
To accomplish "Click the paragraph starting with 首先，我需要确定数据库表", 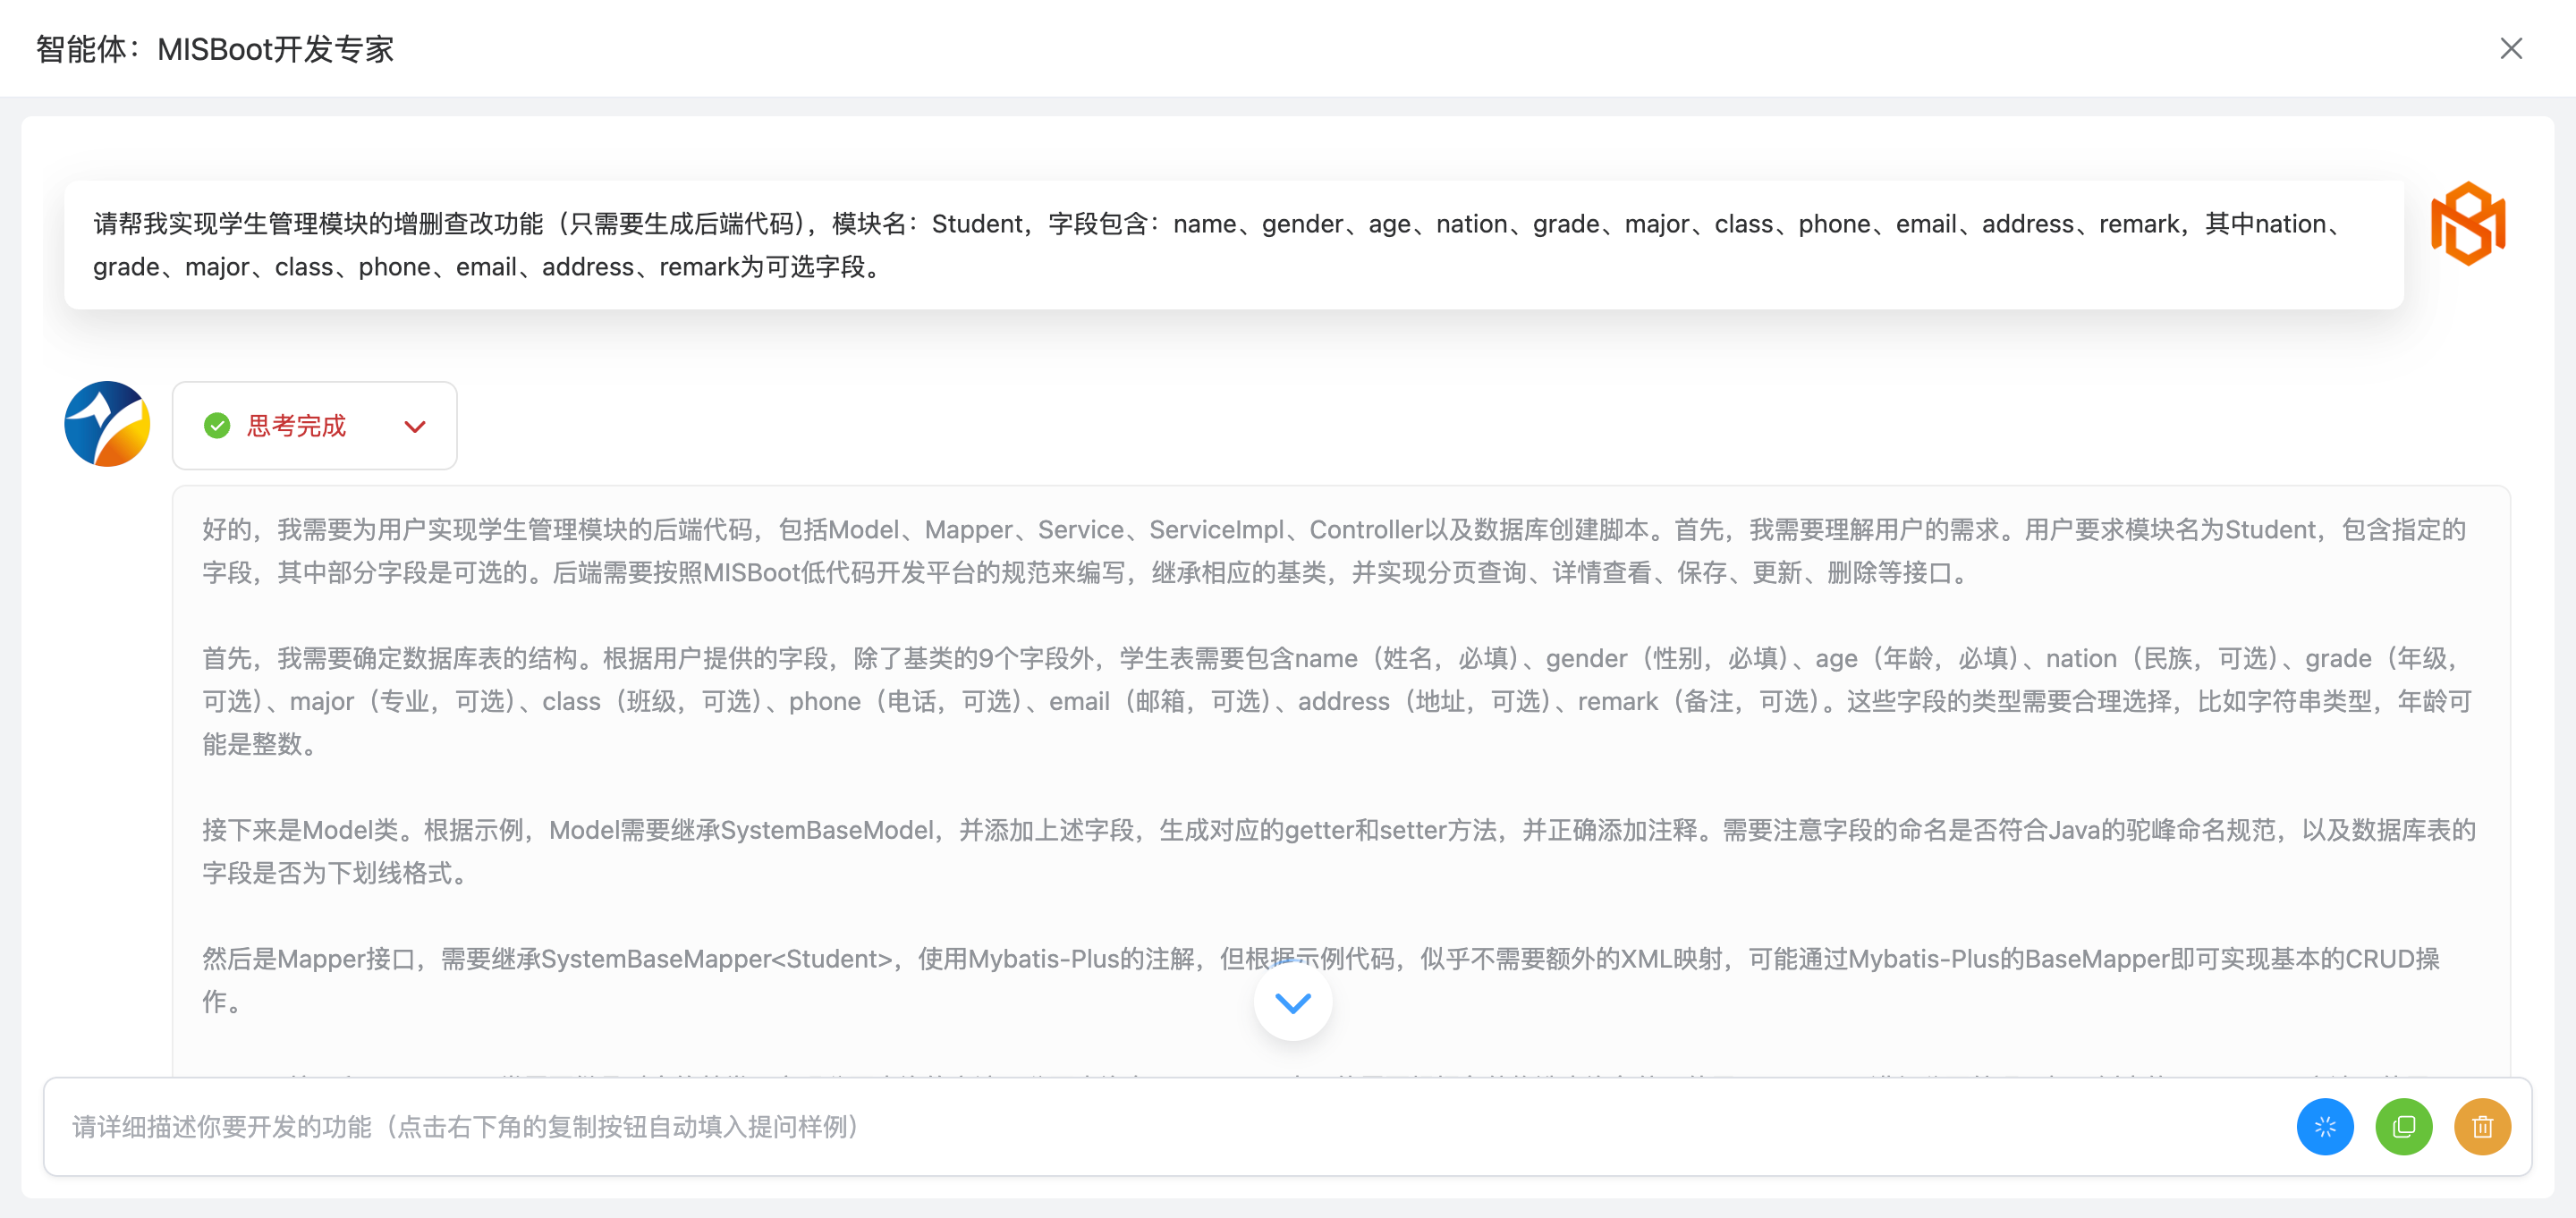I will 1337,701.
